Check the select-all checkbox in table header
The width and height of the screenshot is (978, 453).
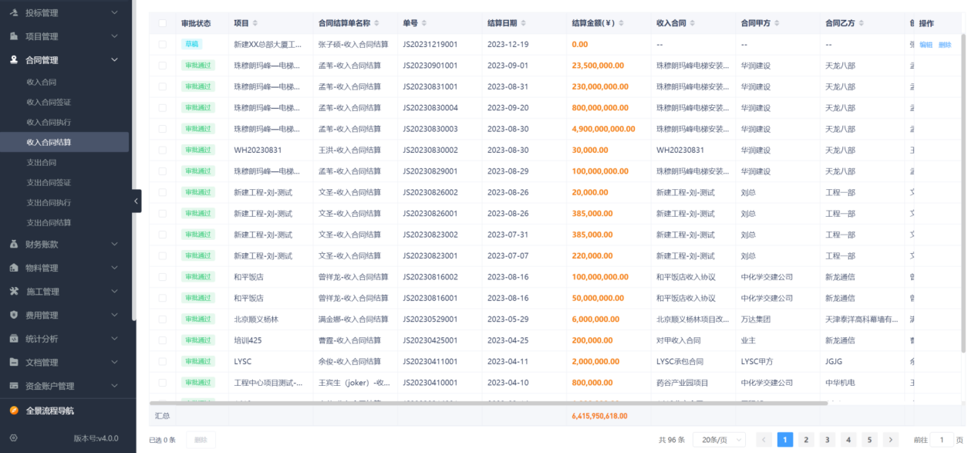[162, 23]
